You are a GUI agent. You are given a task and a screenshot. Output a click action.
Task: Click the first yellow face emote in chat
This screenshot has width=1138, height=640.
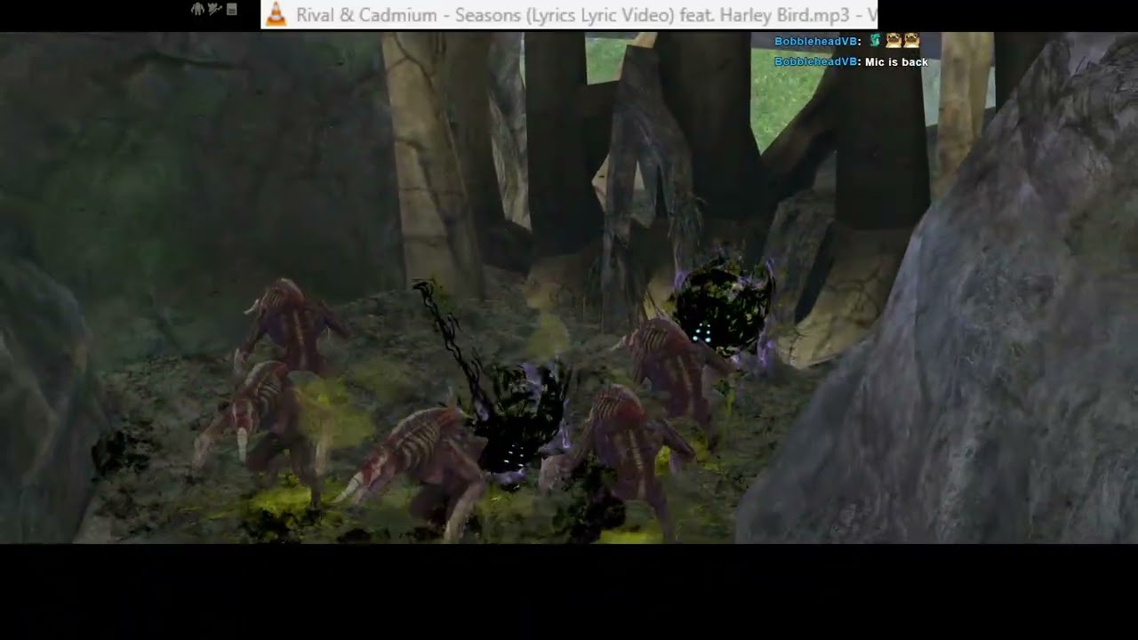point(894,41)
